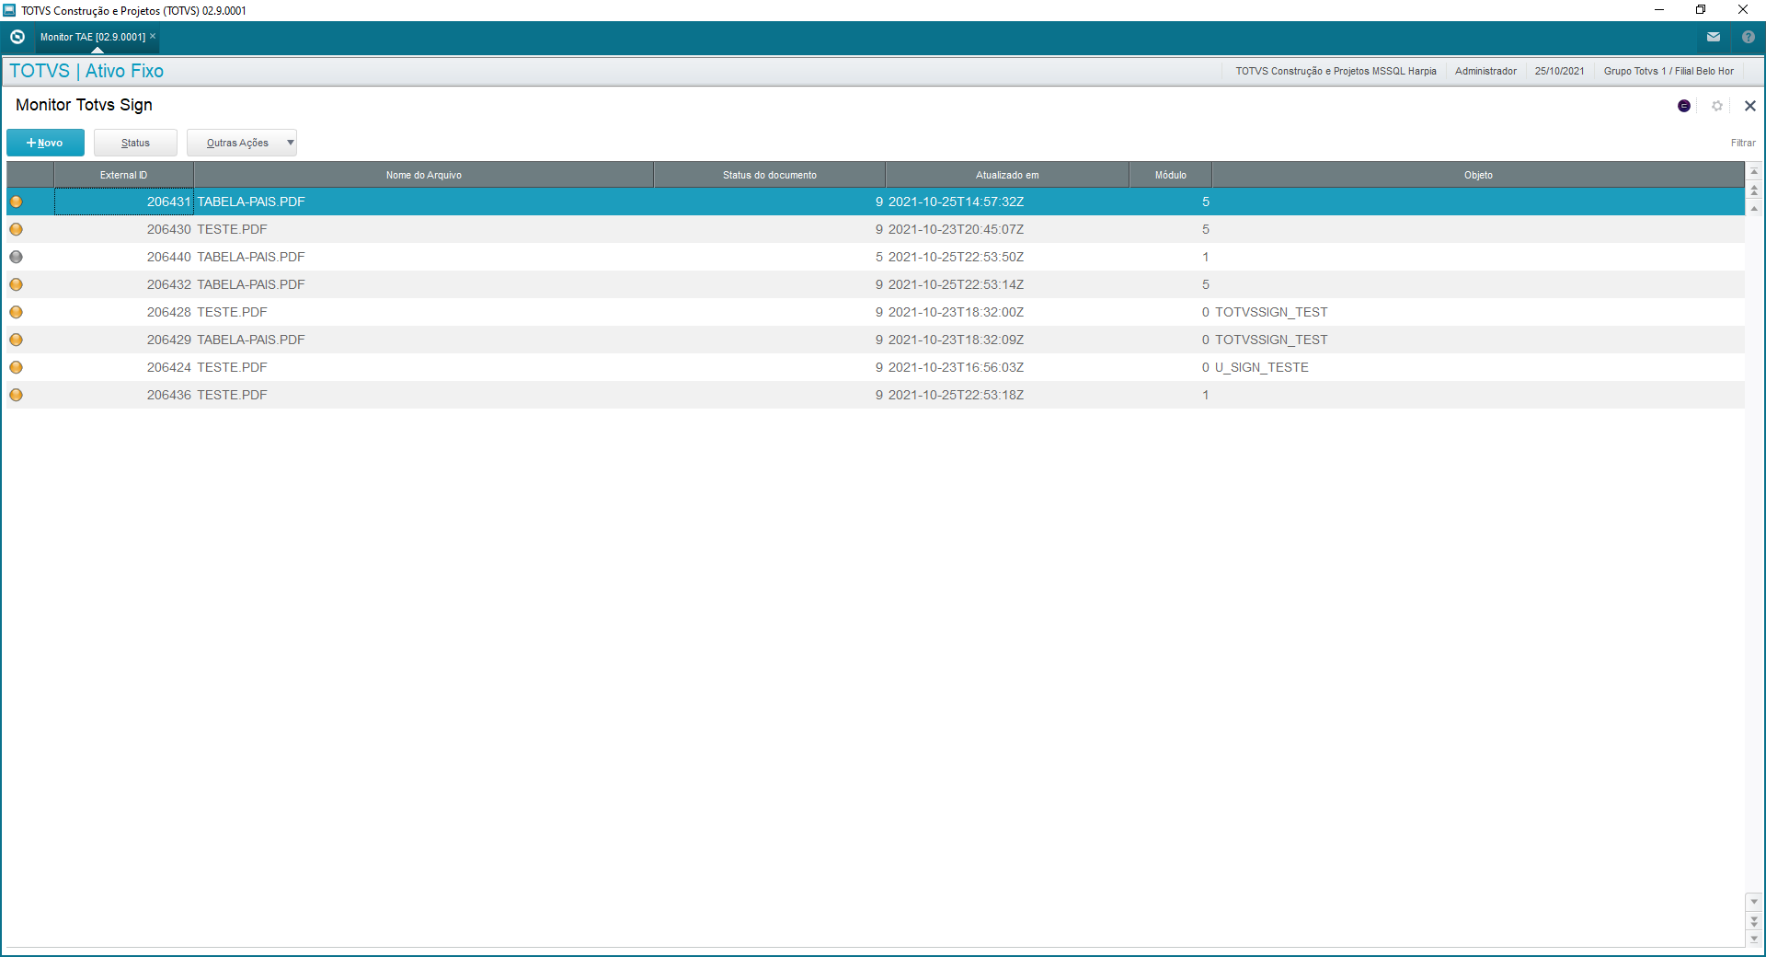
Task: Click 'Grupo Totvs 1 / Filial Belo Hor' label
Action: 1669,71
